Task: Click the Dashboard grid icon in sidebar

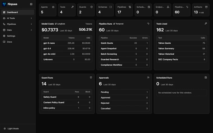Action: tap(4, 12)
